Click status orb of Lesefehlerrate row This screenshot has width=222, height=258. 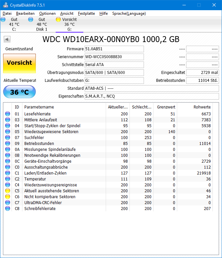coord(8,114)
